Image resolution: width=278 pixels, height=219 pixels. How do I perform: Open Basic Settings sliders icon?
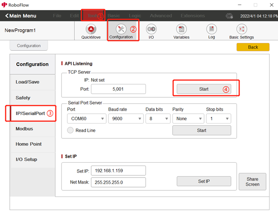(x=242, y=30)
